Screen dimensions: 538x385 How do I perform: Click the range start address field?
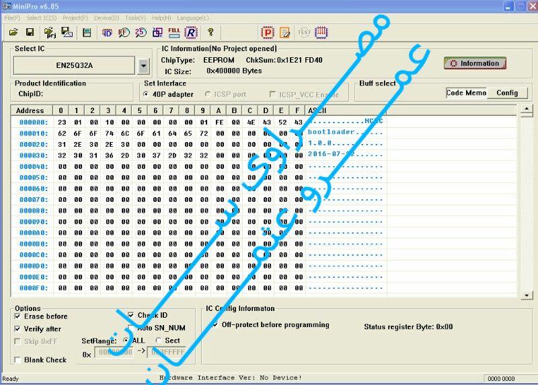(114, 352)
